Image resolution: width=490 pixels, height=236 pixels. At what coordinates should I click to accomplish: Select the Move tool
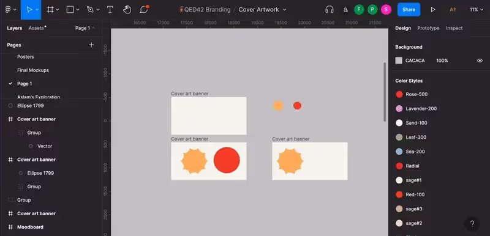[29, 10]
